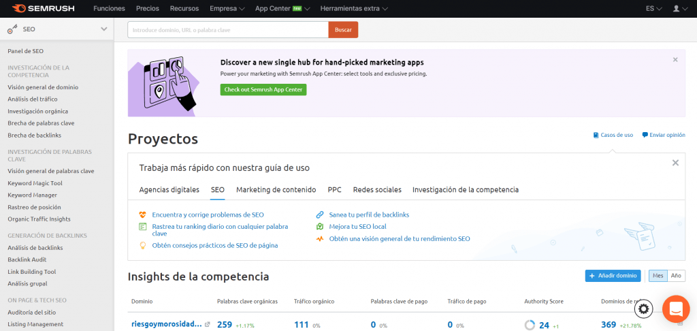Open Auditoría del sitio

coord(31,313)
